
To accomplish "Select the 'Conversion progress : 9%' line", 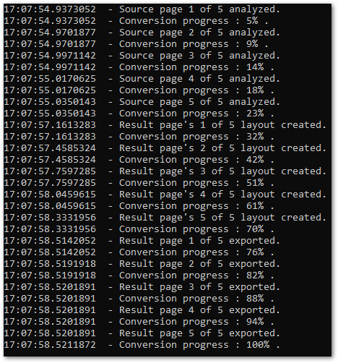I will [x=136, y=44].
